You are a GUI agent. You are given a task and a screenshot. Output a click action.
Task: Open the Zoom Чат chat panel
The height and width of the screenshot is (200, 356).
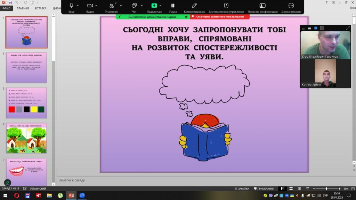pos(134,6)
